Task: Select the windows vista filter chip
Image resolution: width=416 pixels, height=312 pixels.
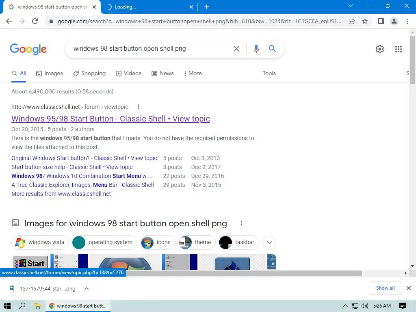Action: [x=40, y=243]
